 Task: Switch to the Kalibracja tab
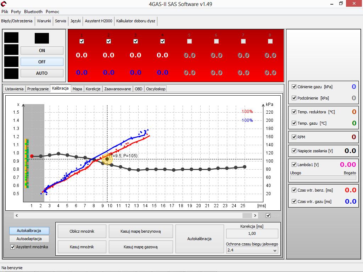(x=60, y=88)
